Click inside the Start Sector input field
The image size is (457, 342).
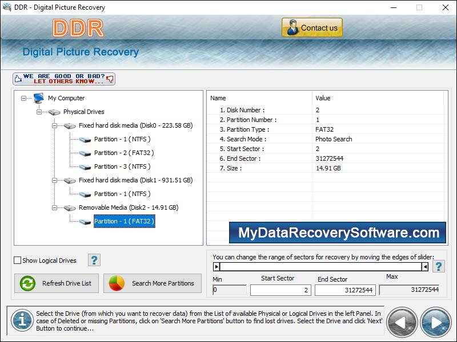click(x=280, y=290)
